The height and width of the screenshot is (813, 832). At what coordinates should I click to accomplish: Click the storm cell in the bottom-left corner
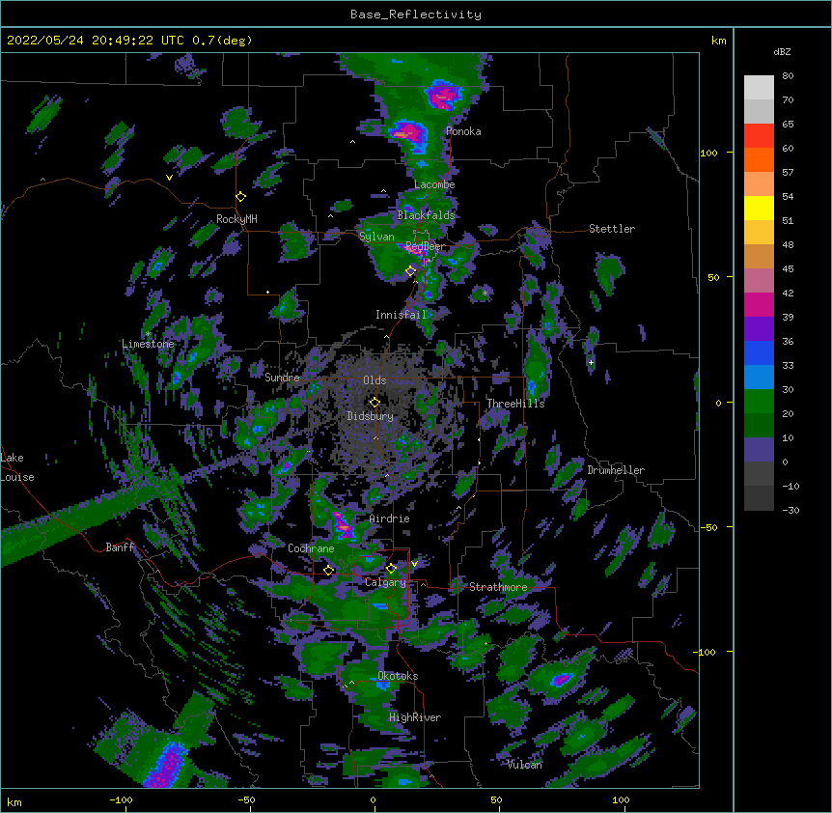(x=167, y=766)
